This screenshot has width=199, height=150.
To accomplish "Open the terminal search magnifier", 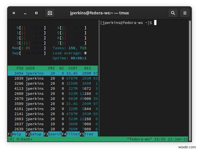I will (x=173, y=13).
